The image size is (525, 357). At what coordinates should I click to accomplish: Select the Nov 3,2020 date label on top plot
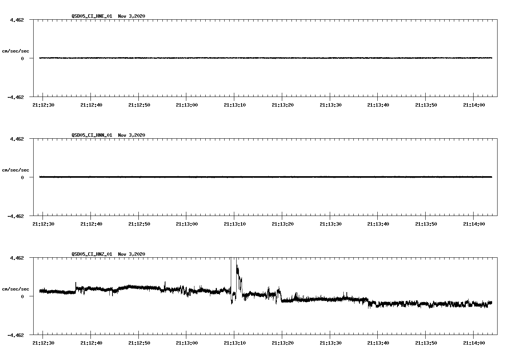pyautogui.click(x=131, y=16)
